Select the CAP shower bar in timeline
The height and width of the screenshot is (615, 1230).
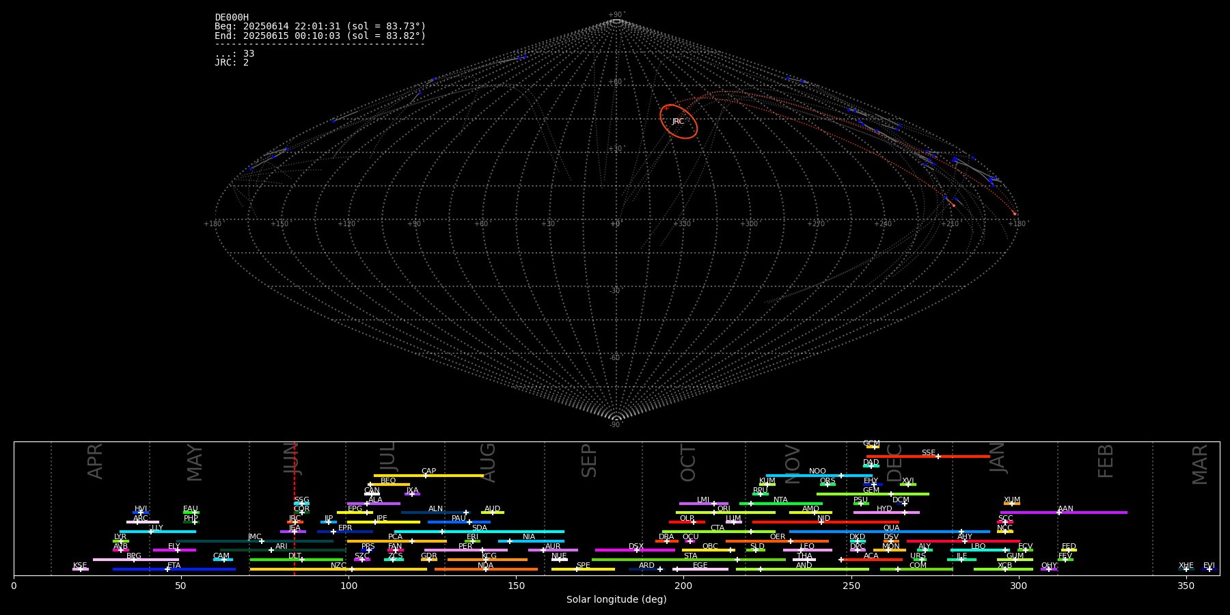click(428, 476)
